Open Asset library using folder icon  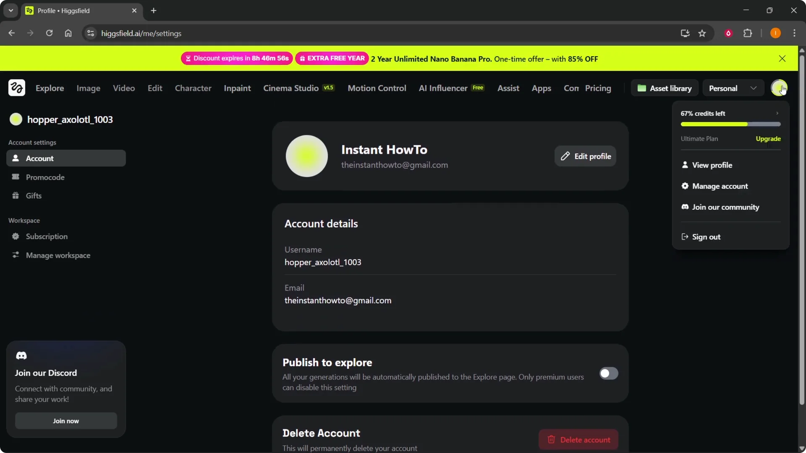(x=642, y=88)
